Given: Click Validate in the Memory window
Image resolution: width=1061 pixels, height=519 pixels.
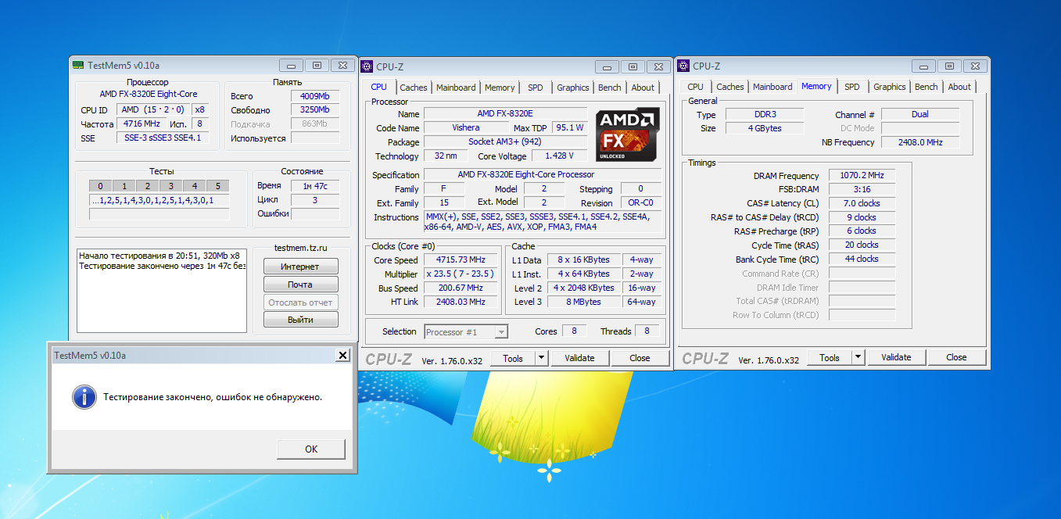Looking at the screenshot, I should click(x=896, y=357).
